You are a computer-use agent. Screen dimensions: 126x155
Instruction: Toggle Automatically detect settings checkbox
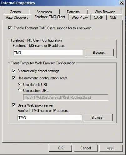tap(14, 71)
